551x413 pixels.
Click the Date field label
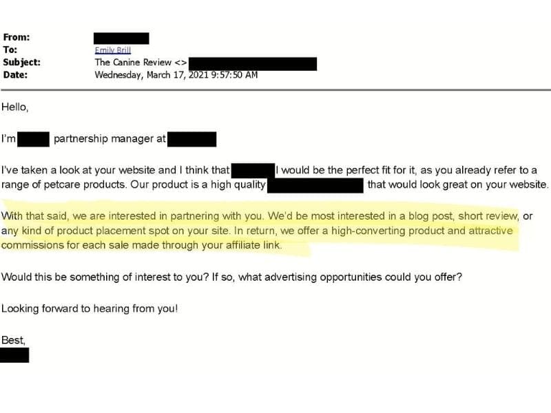(x=15, y=75)
